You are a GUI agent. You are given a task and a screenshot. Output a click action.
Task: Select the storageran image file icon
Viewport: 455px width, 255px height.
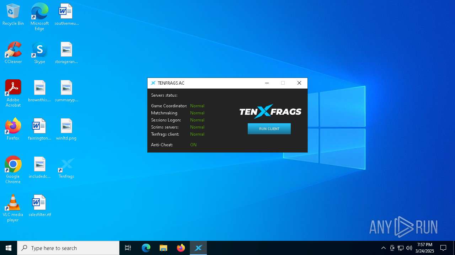(x=66, y=53)
